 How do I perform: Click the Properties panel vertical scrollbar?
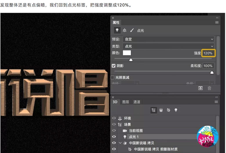tap(218, 56)
